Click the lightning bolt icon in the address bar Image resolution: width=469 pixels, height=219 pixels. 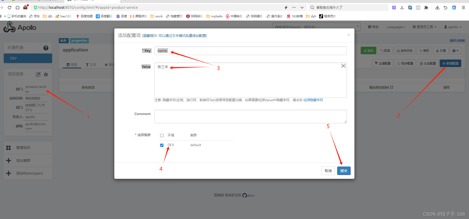(286, 8)
